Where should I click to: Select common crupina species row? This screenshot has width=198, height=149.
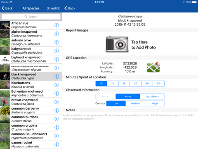[31, 127]
